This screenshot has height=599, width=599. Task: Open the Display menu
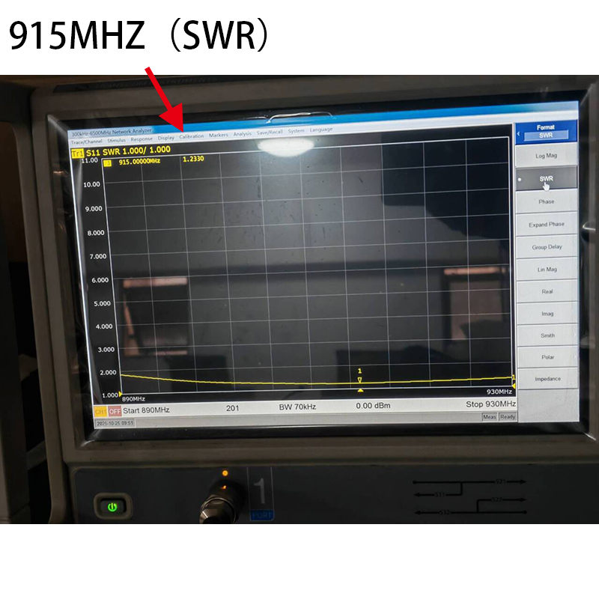[165, 138]
